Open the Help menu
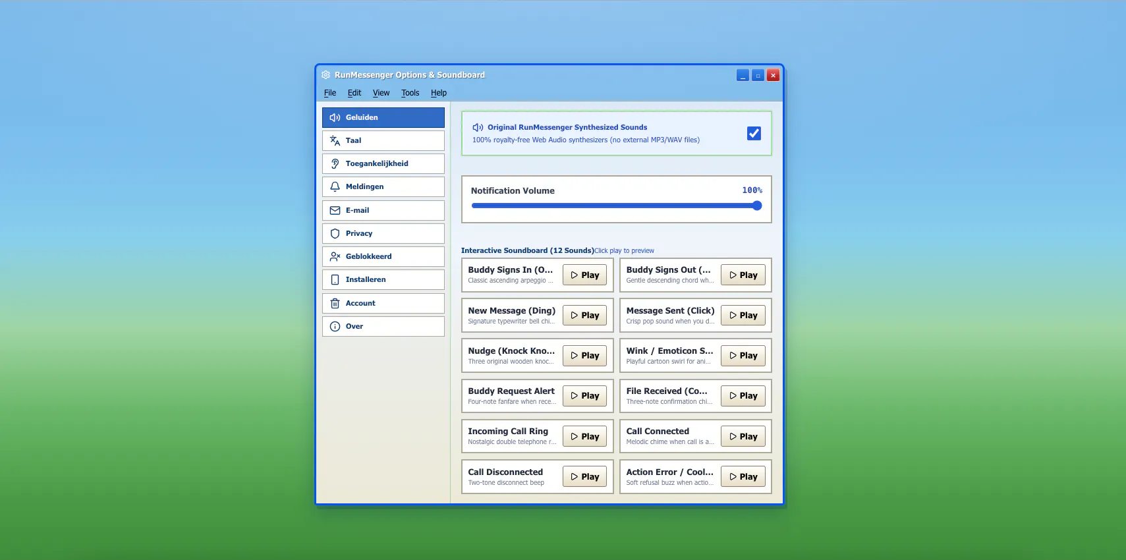This screenshot has width=1126, height=560. coord(439,93)
